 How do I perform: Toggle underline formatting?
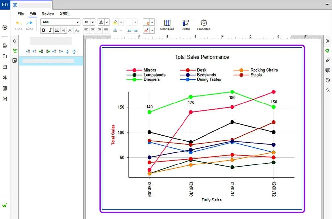point(57,30)
